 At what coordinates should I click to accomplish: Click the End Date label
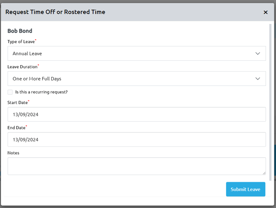tap(16, 128)
